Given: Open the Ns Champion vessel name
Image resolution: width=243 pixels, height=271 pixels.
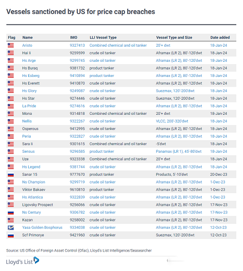Looking at the screenshot, I should point(34,182).
